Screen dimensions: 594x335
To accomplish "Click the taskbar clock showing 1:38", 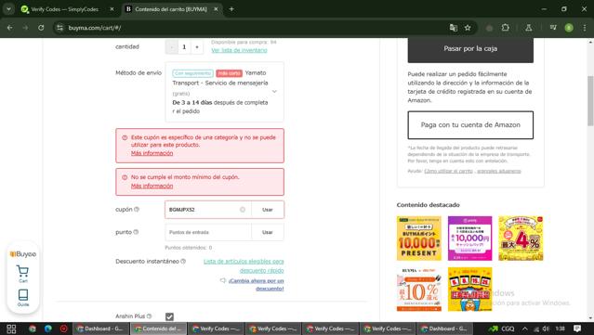I will [561, 329].
